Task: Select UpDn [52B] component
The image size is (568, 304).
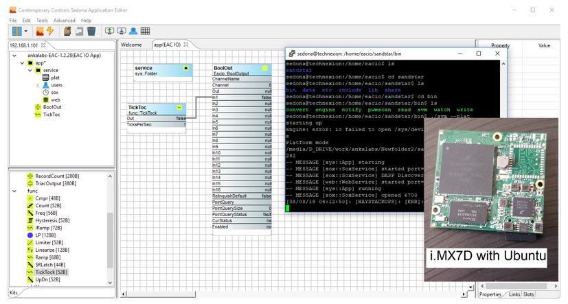Action: point(47,279)
